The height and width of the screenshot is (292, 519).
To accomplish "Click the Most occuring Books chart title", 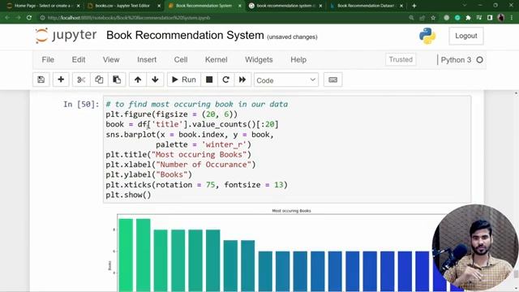I will 291,211.
